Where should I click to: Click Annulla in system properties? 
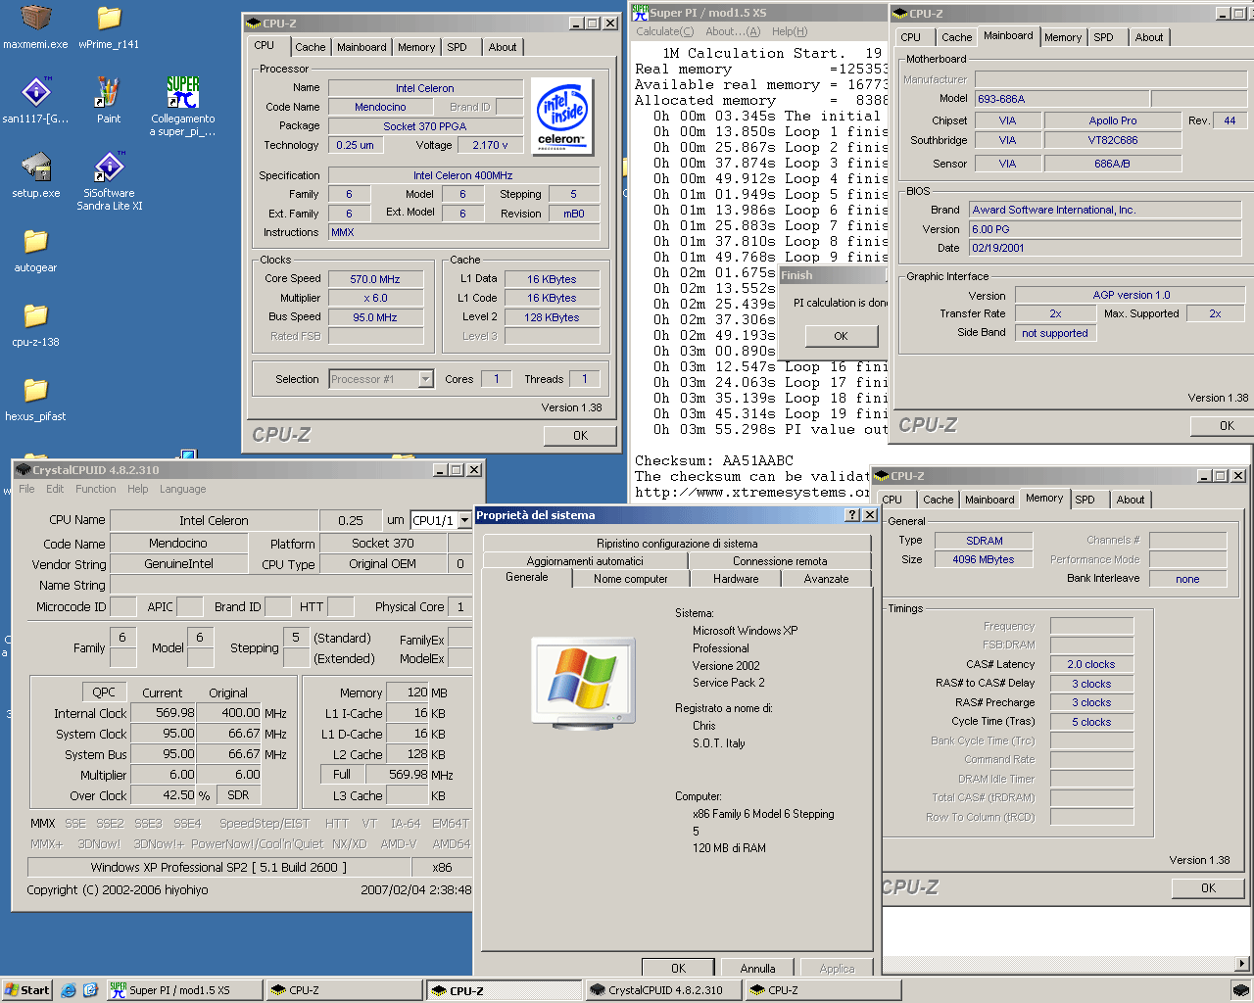[757, 969]
